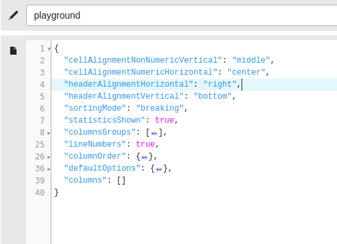Click the closing brace on line 40
337x244 pixels.
coord(57,192)
